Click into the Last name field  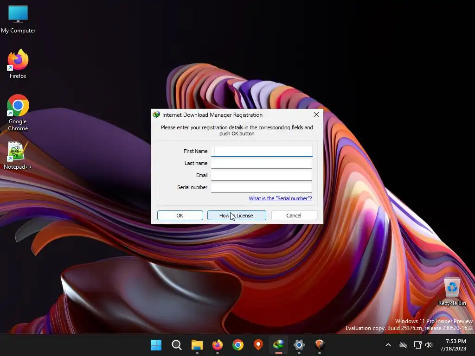click(x=262, y=163)
